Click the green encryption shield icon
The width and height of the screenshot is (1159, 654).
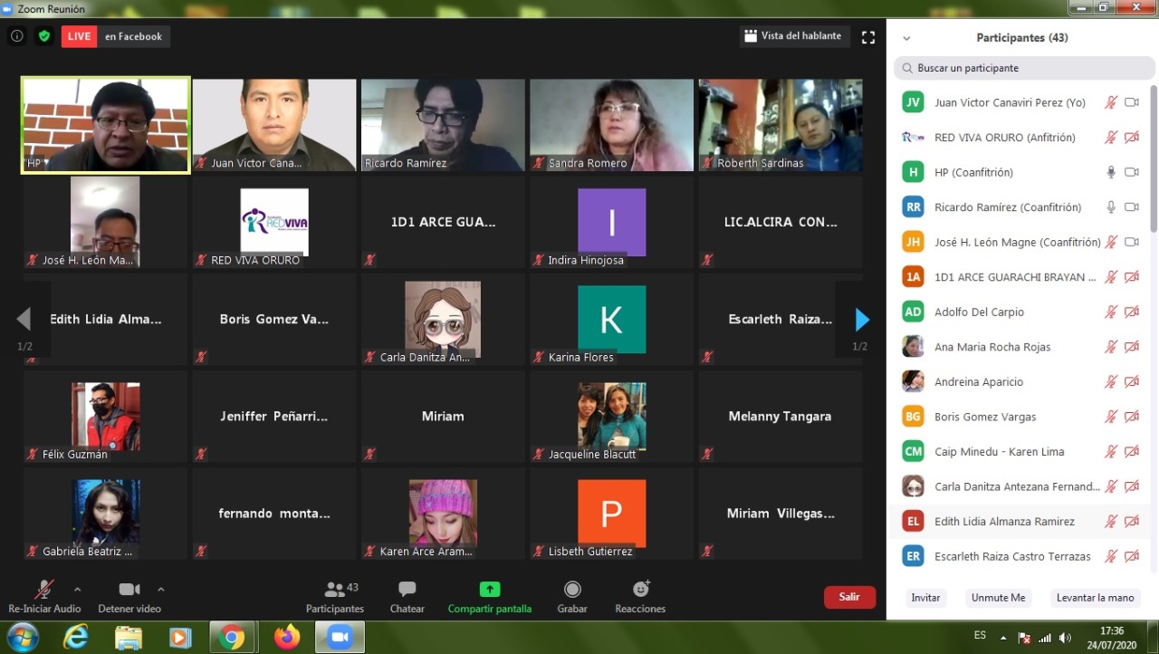pyautogui.click(x=43, y=36)
